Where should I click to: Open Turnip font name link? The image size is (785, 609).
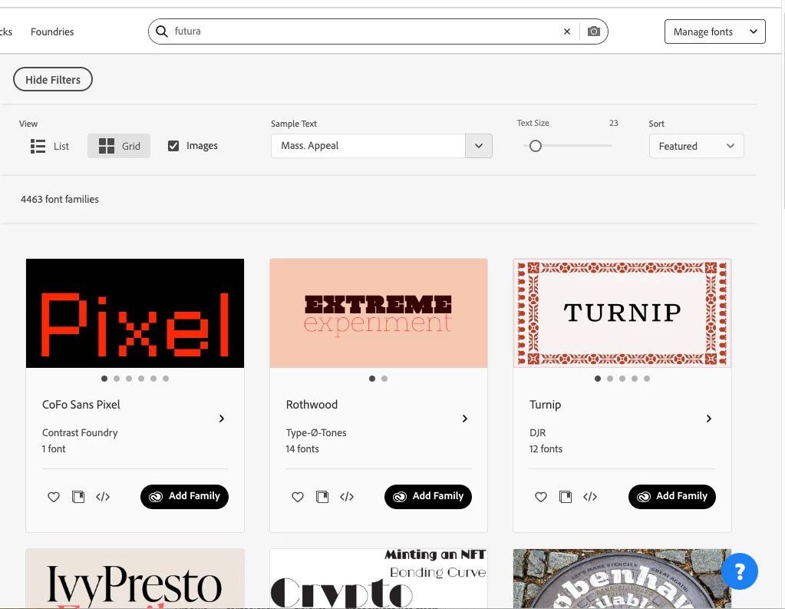(x=545, y=405)
